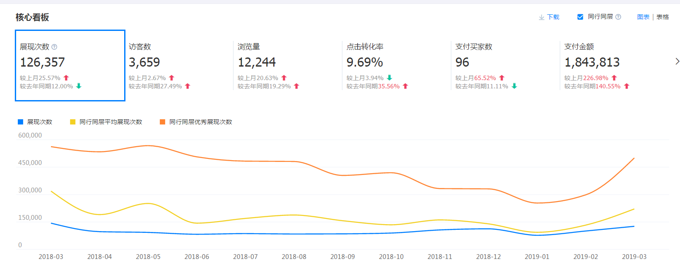Switch to the 表格 table view

click(x=662, y=17)
